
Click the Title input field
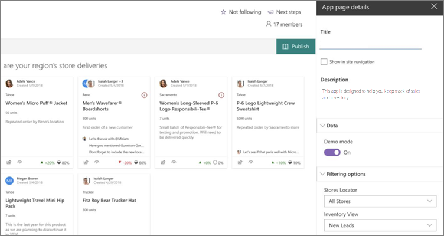(370, 44)
